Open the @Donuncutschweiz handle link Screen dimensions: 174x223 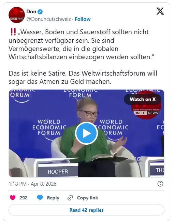click(48, 19)
